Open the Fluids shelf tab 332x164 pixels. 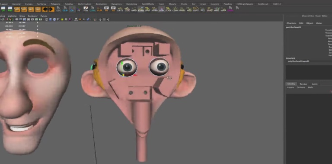[184, 4]
